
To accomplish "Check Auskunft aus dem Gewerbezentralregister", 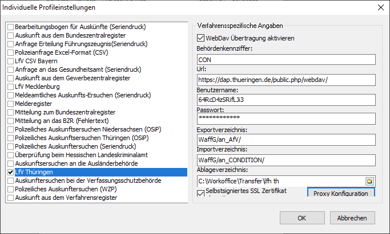I will click(11, 78).
